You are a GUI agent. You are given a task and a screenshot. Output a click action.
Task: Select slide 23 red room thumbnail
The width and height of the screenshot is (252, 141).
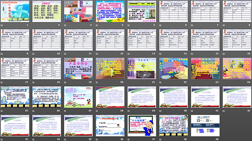click(x=205, y=68)
